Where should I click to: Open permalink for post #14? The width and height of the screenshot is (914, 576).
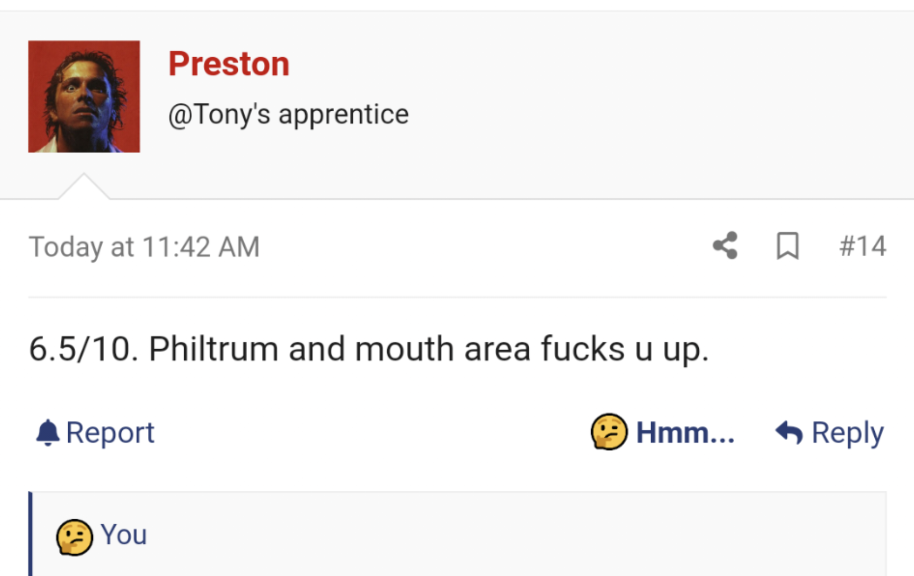(862, 246)
